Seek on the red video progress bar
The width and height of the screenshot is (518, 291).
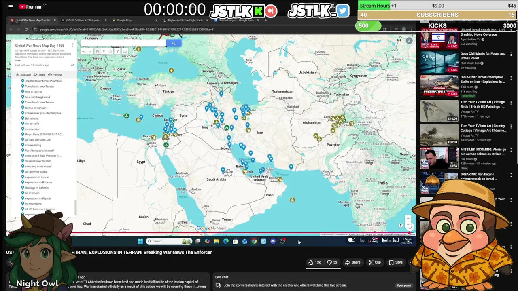(210, 234)
